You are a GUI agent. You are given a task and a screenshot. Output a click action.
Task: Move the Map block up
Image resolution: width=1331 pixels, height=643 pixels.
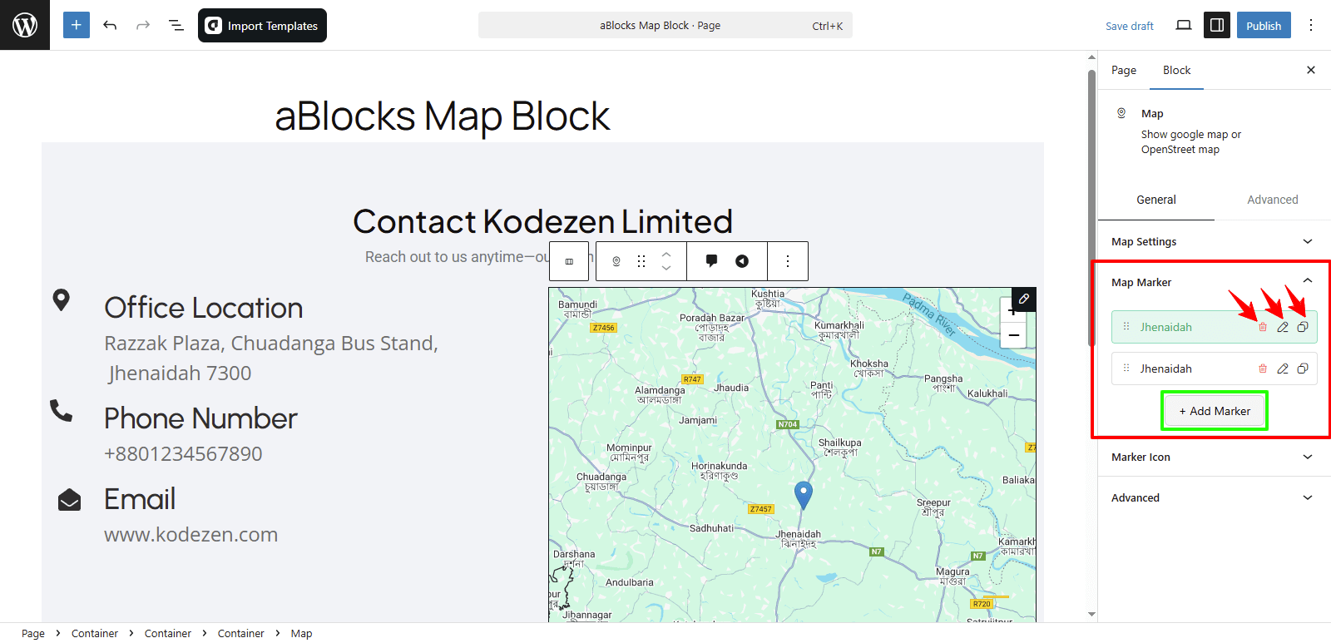[666, 255]
